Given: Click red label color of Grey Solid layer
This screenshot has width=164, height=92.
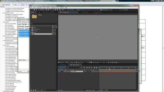Looking at the screenshot, I should (x=66, y=72).
